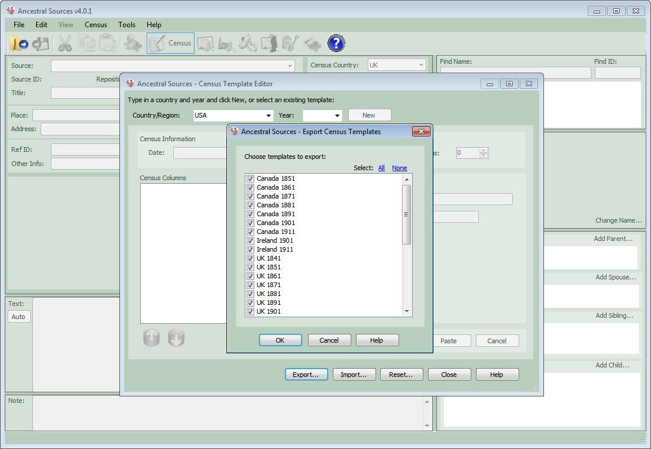Click the move column up icon
This screenshot has width=651, height=449.
coord(151,338)
